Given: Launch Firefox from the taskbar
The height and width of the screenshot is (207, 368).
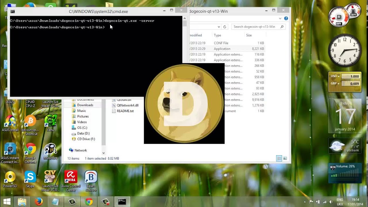Looking at the screenshot, I should coord(39,202).
